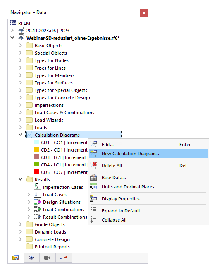Collapse the Results folder

[20, 179]
